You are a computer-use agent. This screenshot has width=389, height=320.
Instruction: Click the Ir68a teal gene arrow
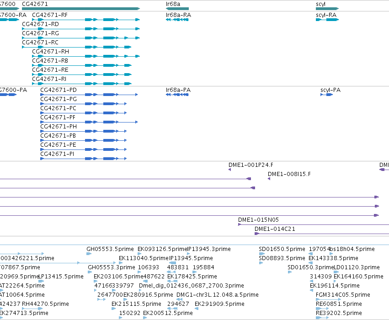pyautogui.click(x=177, y=9)
